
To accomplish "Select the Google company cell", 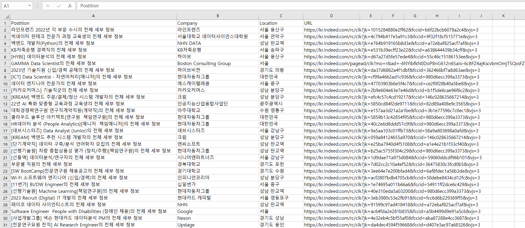I will pos(218,211).
